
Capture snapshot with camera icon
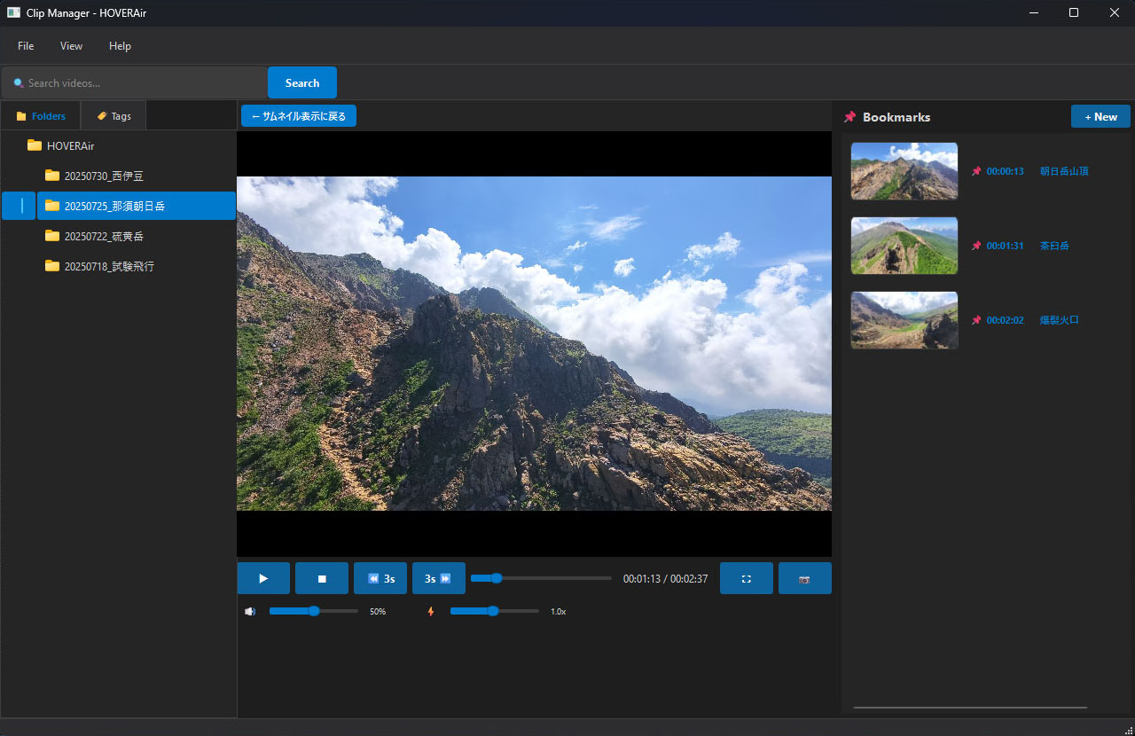(x=804, y=578)
